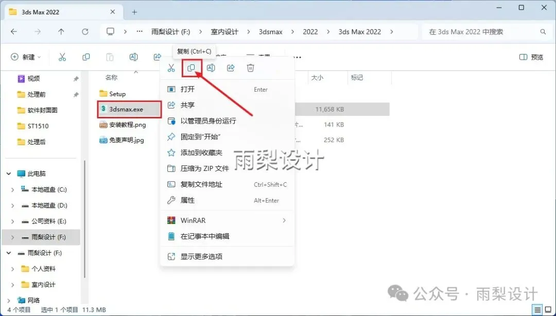Viewport: 556px width, 316px height.
Task: Click the toolbar Rename icon
Action: [134, 57]
